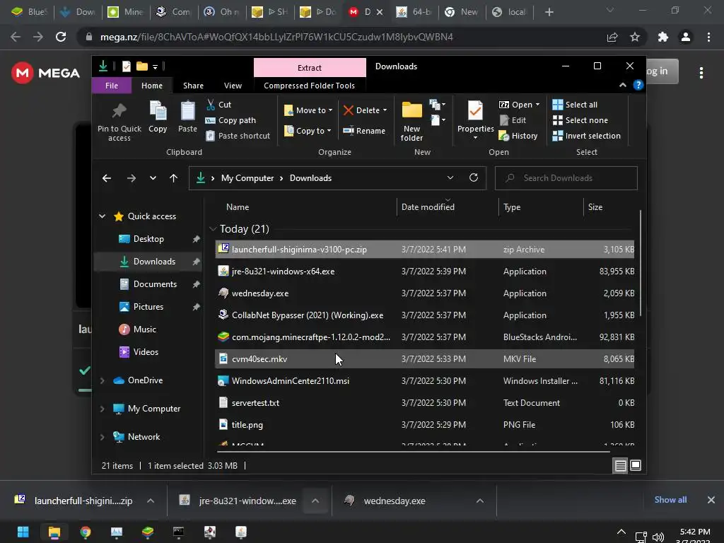Expand the OneDrive tree node
724x543 pixels.
102,380
